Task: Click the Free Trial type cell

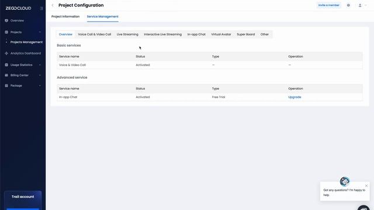Action: coord(219,97)
